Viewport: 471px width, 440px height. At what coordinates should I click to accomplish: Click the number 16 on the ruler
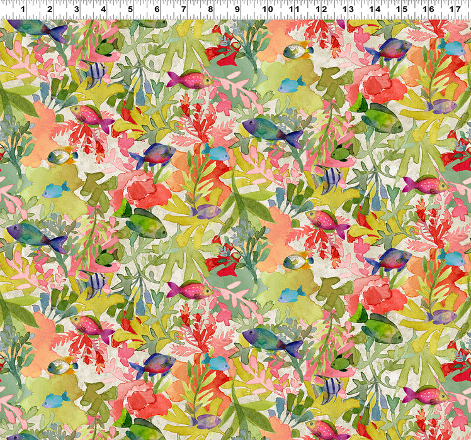click(x=428, y=9)
